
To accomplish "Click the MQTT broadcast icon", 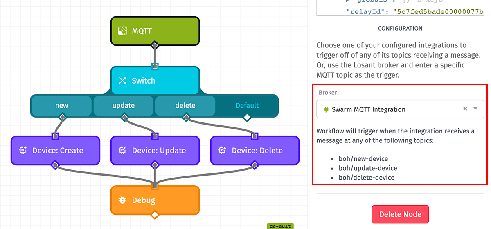I will point(122,31).
